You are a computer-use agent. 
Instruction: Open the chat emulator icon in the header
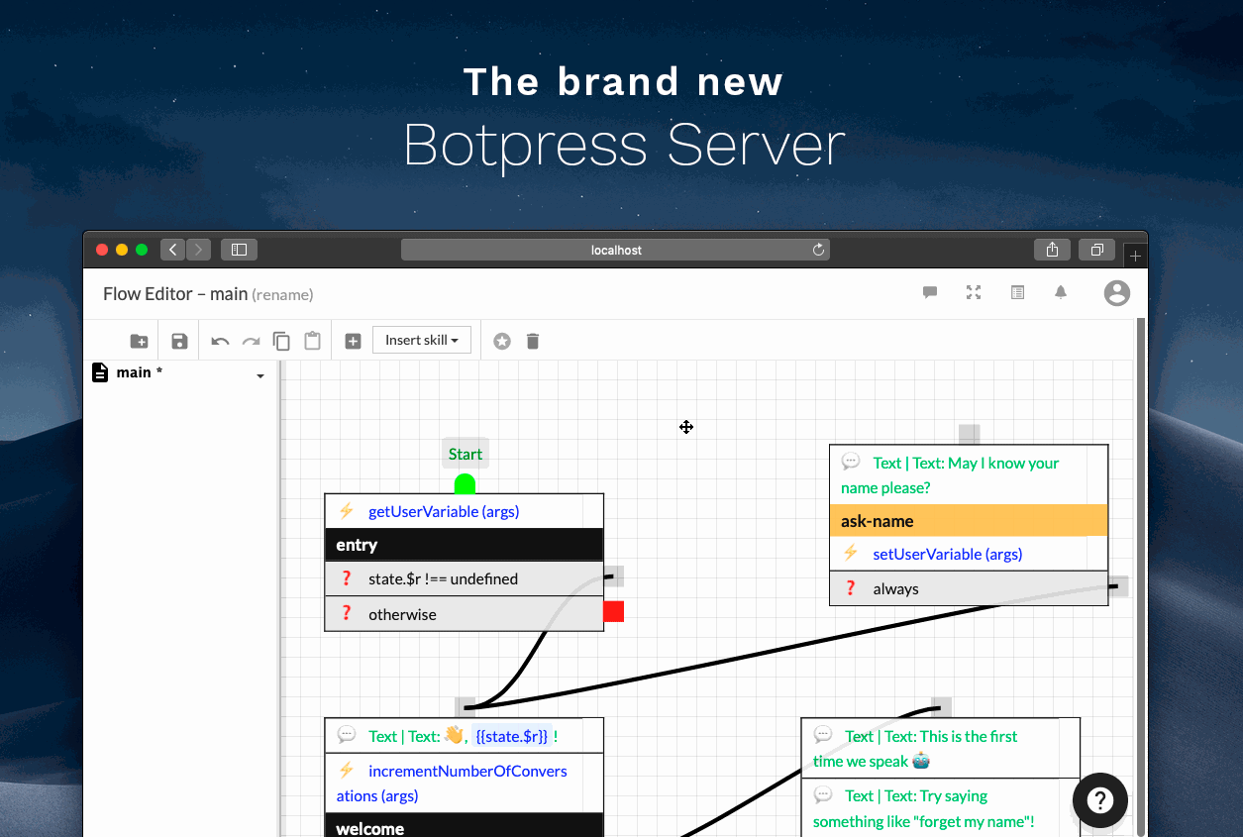click(x=930, y=292)
